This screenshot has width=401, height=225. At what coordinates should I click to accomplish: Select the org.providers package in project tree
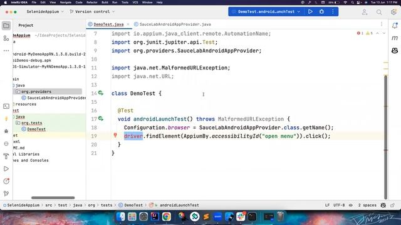point(36,92)
